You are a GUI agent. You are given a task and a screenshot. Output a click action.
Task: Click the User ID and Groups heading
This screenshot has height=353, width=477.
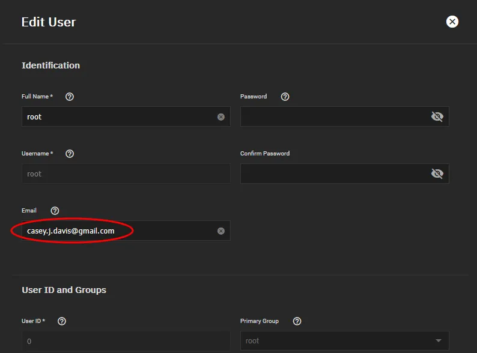pyautogui.click(x=64, y=290)
